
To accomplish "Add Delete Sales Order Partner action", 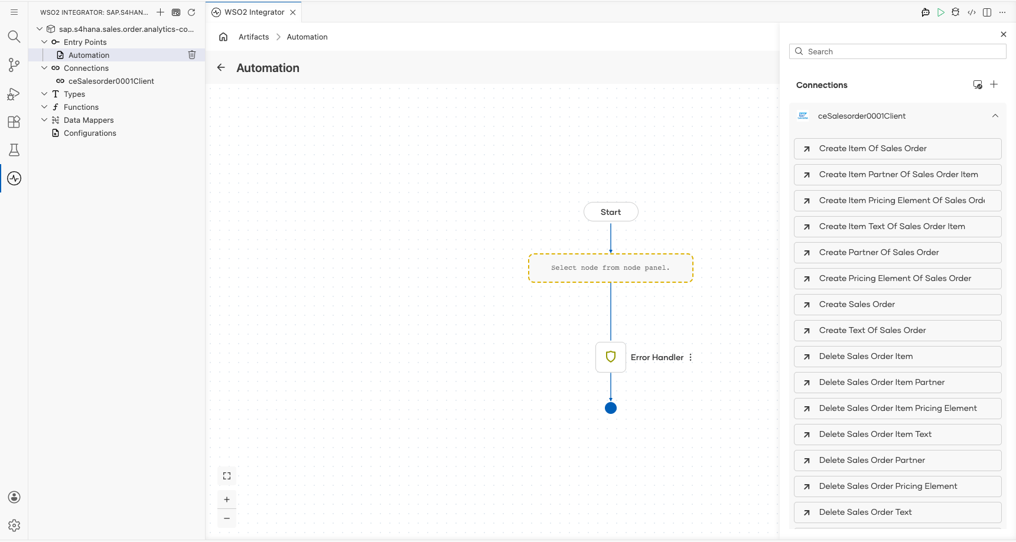I will coord(898,461).
